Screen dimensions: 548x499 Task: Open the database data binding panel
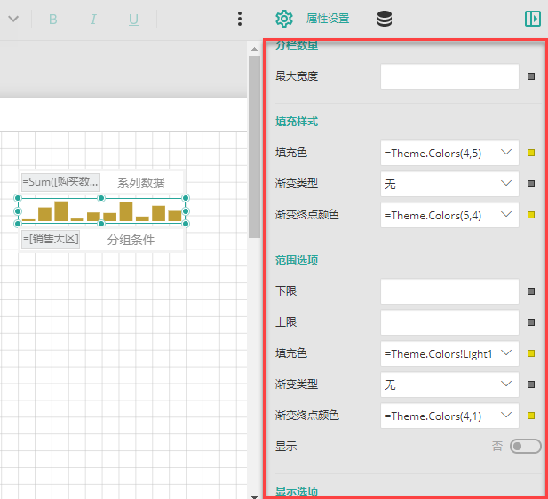(x=385, y=19)
